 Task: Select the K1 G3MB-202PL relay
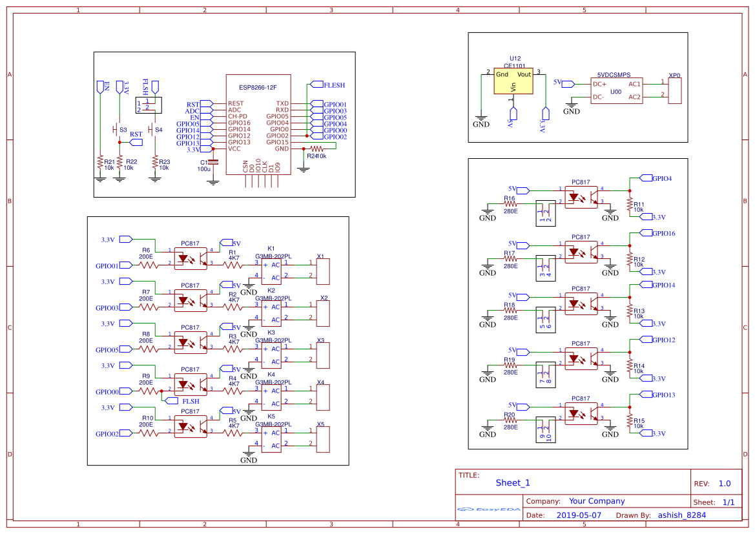(271, 271)
